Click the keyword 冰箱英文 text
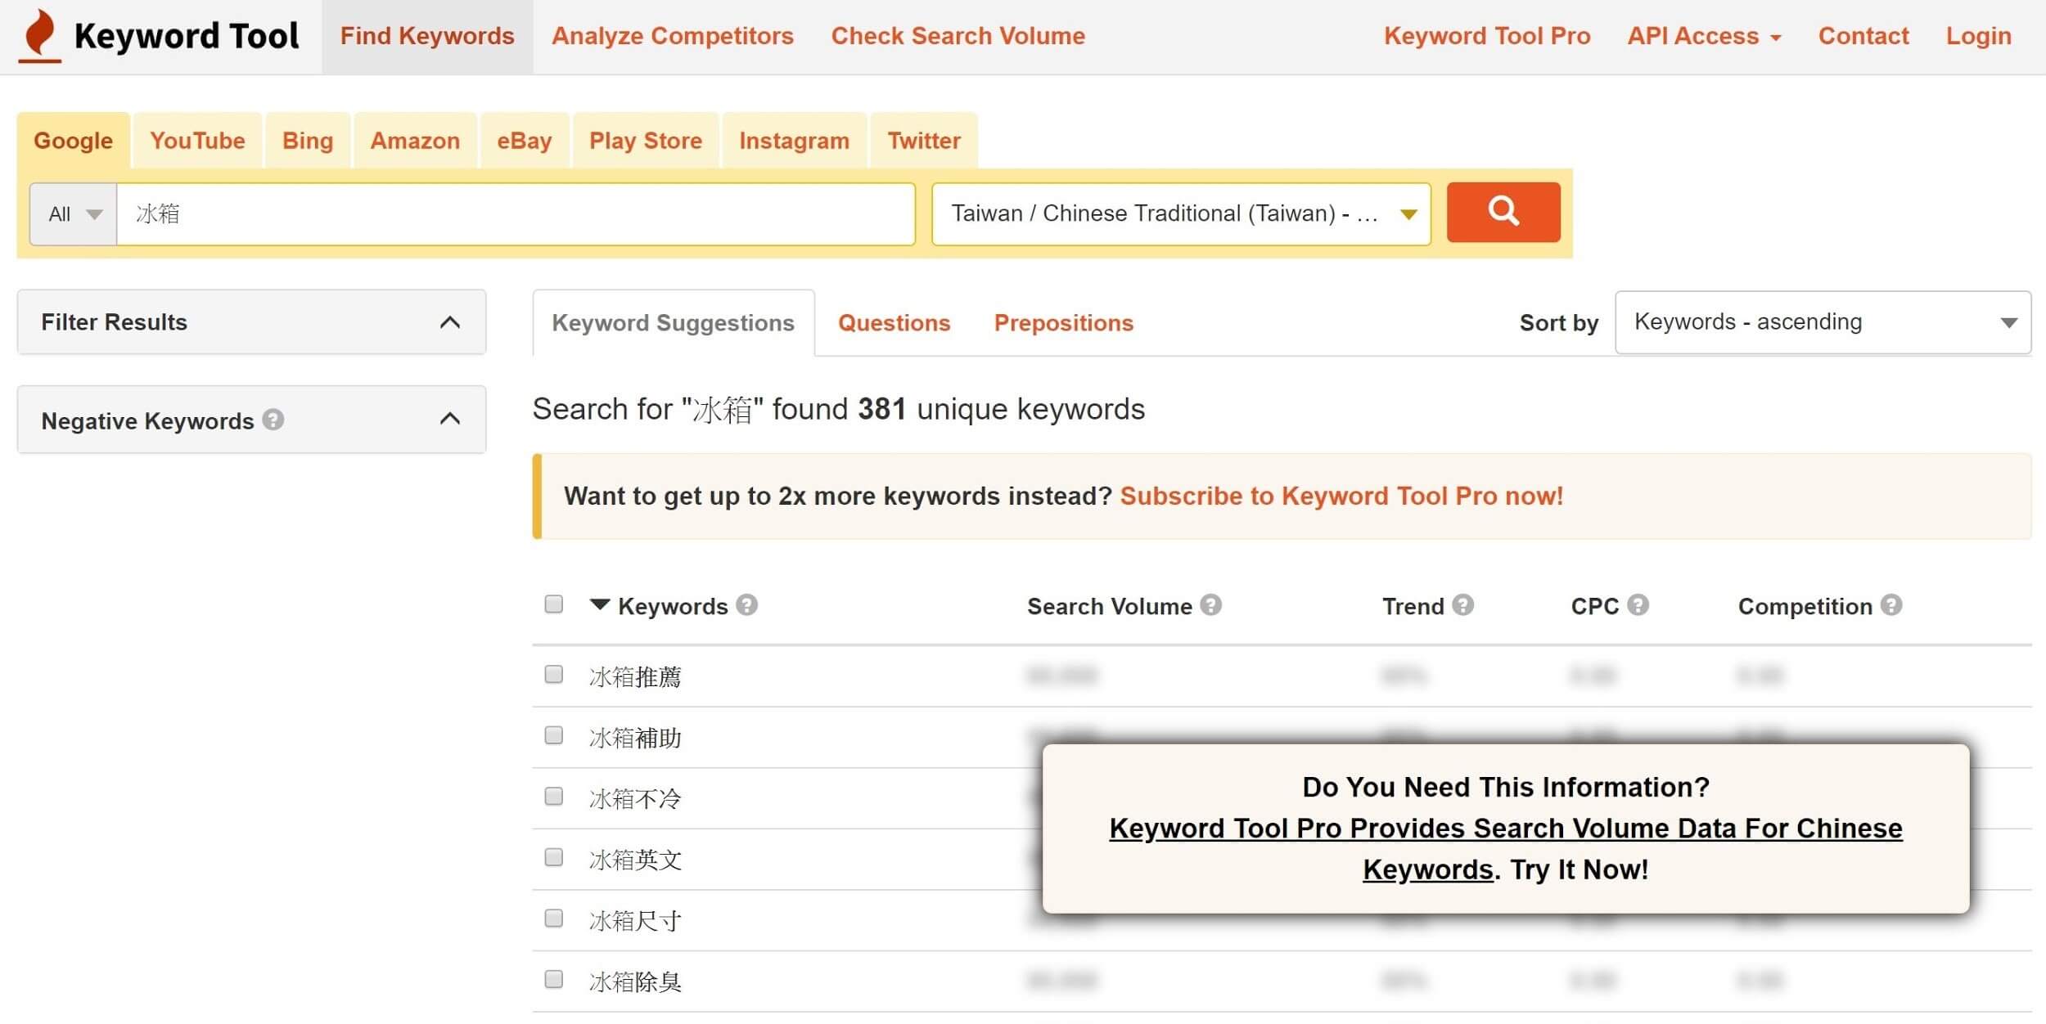 [635, 860]
